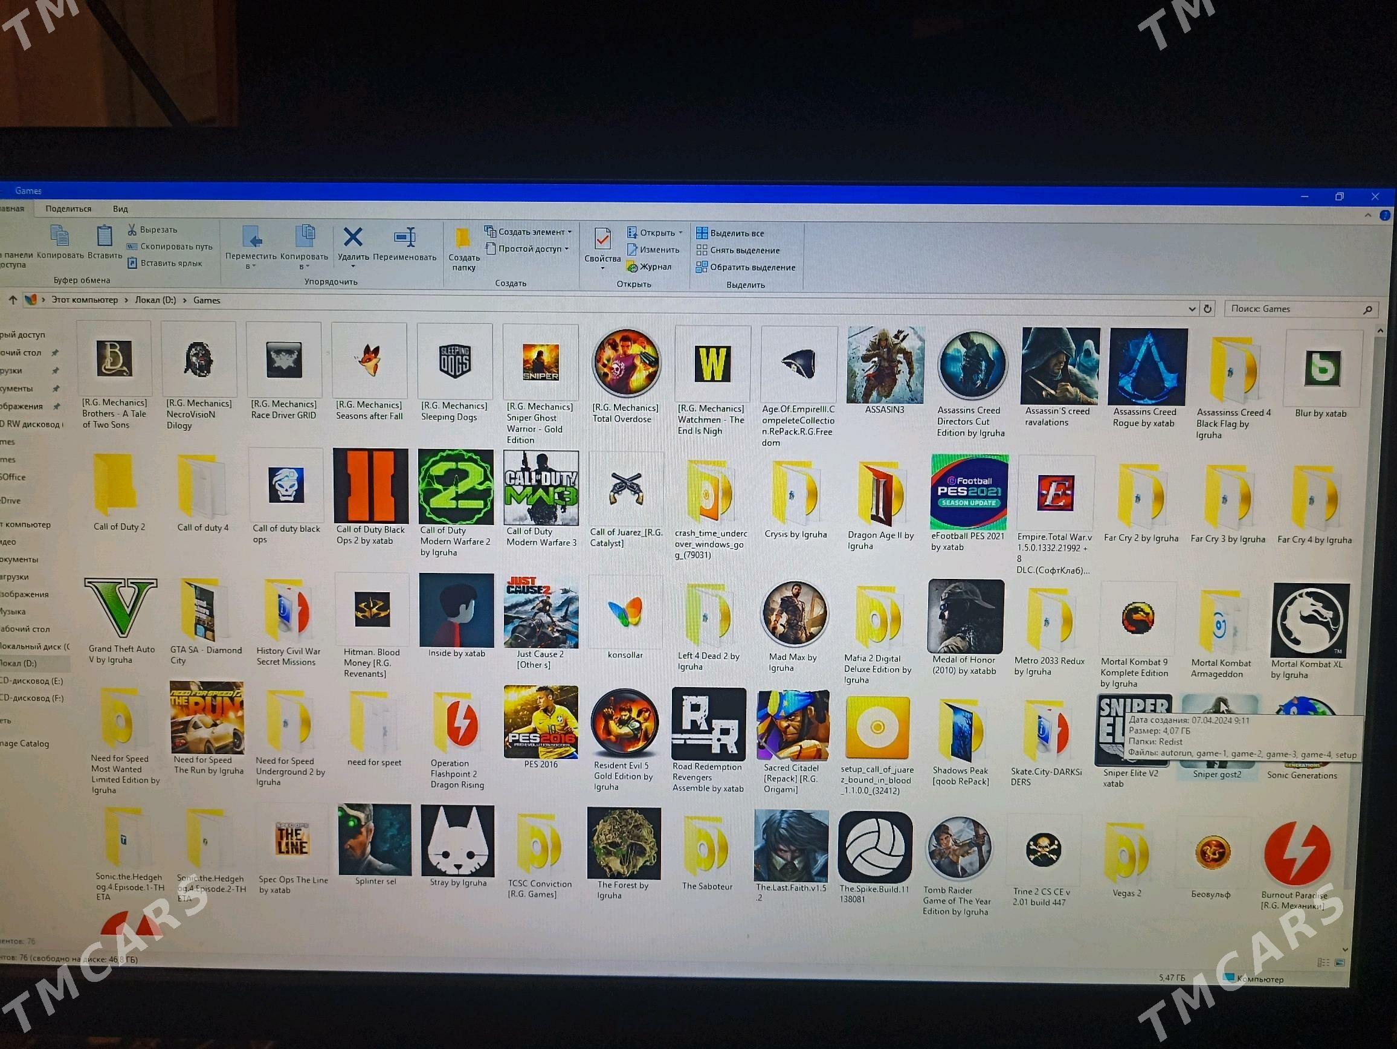Expand the Создать элемент dropdown
Viewport: 1397px width, 1049px height.
click(569, 232)
